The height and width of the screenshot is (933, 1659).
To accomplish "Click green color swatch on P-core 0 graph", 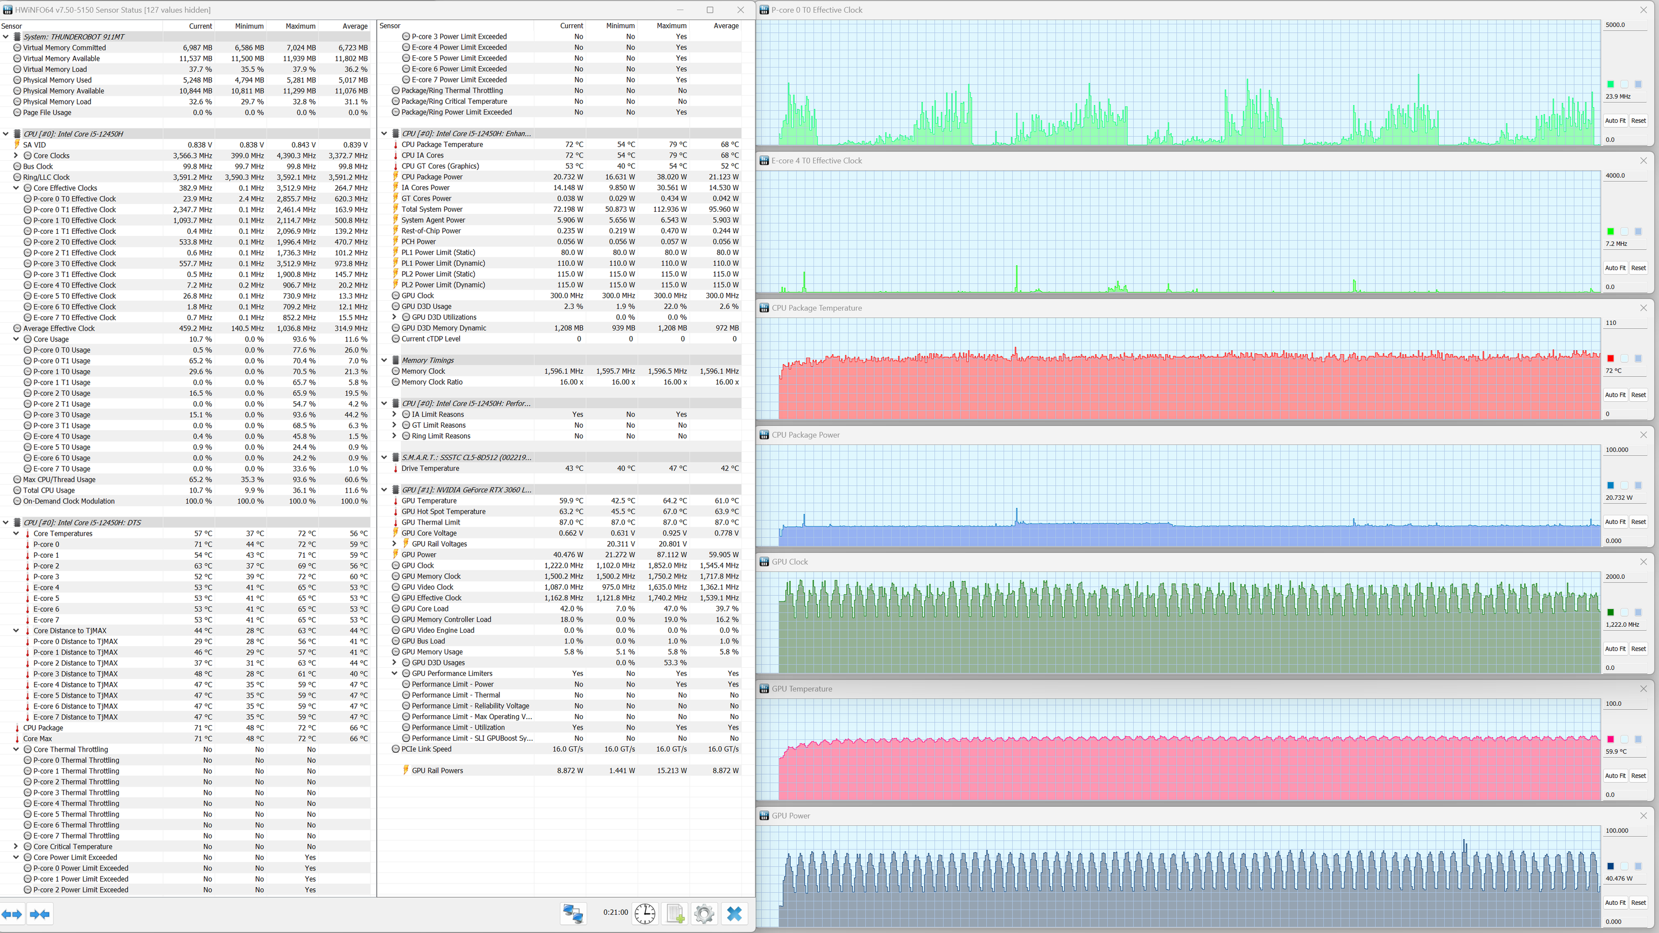I will point(1610,85).
